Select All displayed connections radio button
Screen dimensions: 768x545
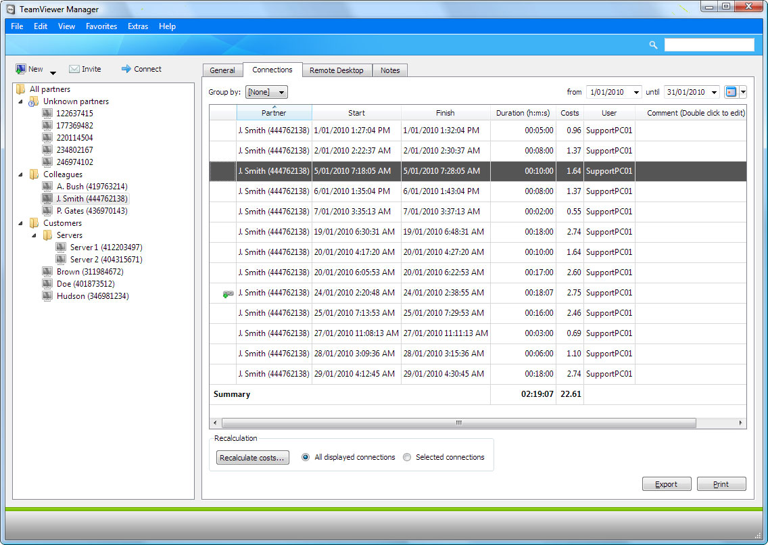[305, 457]
